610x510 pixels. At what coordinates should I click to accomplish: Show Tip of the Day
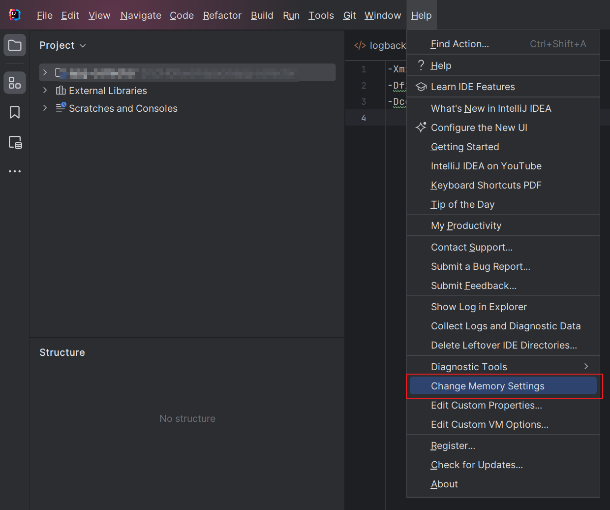tap(503, 204)
